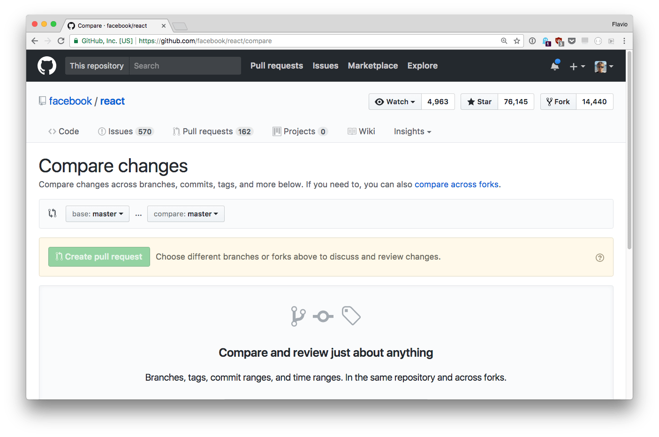Open the plus create-new dropdown

pos(577,67)
